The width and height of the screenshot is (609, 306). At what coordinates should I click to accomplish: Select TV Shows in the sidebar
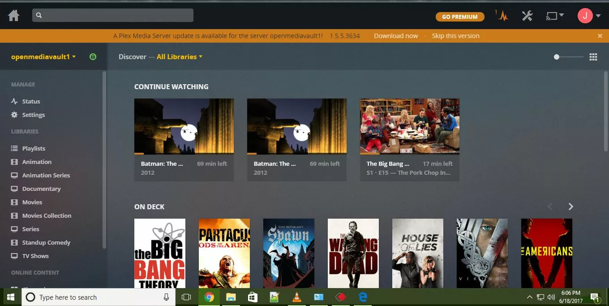34,256
